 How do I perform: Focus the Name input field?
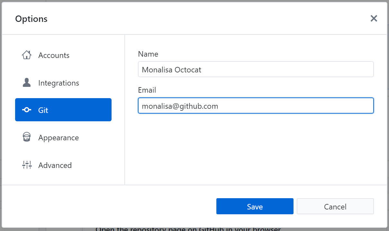[256, 69]
